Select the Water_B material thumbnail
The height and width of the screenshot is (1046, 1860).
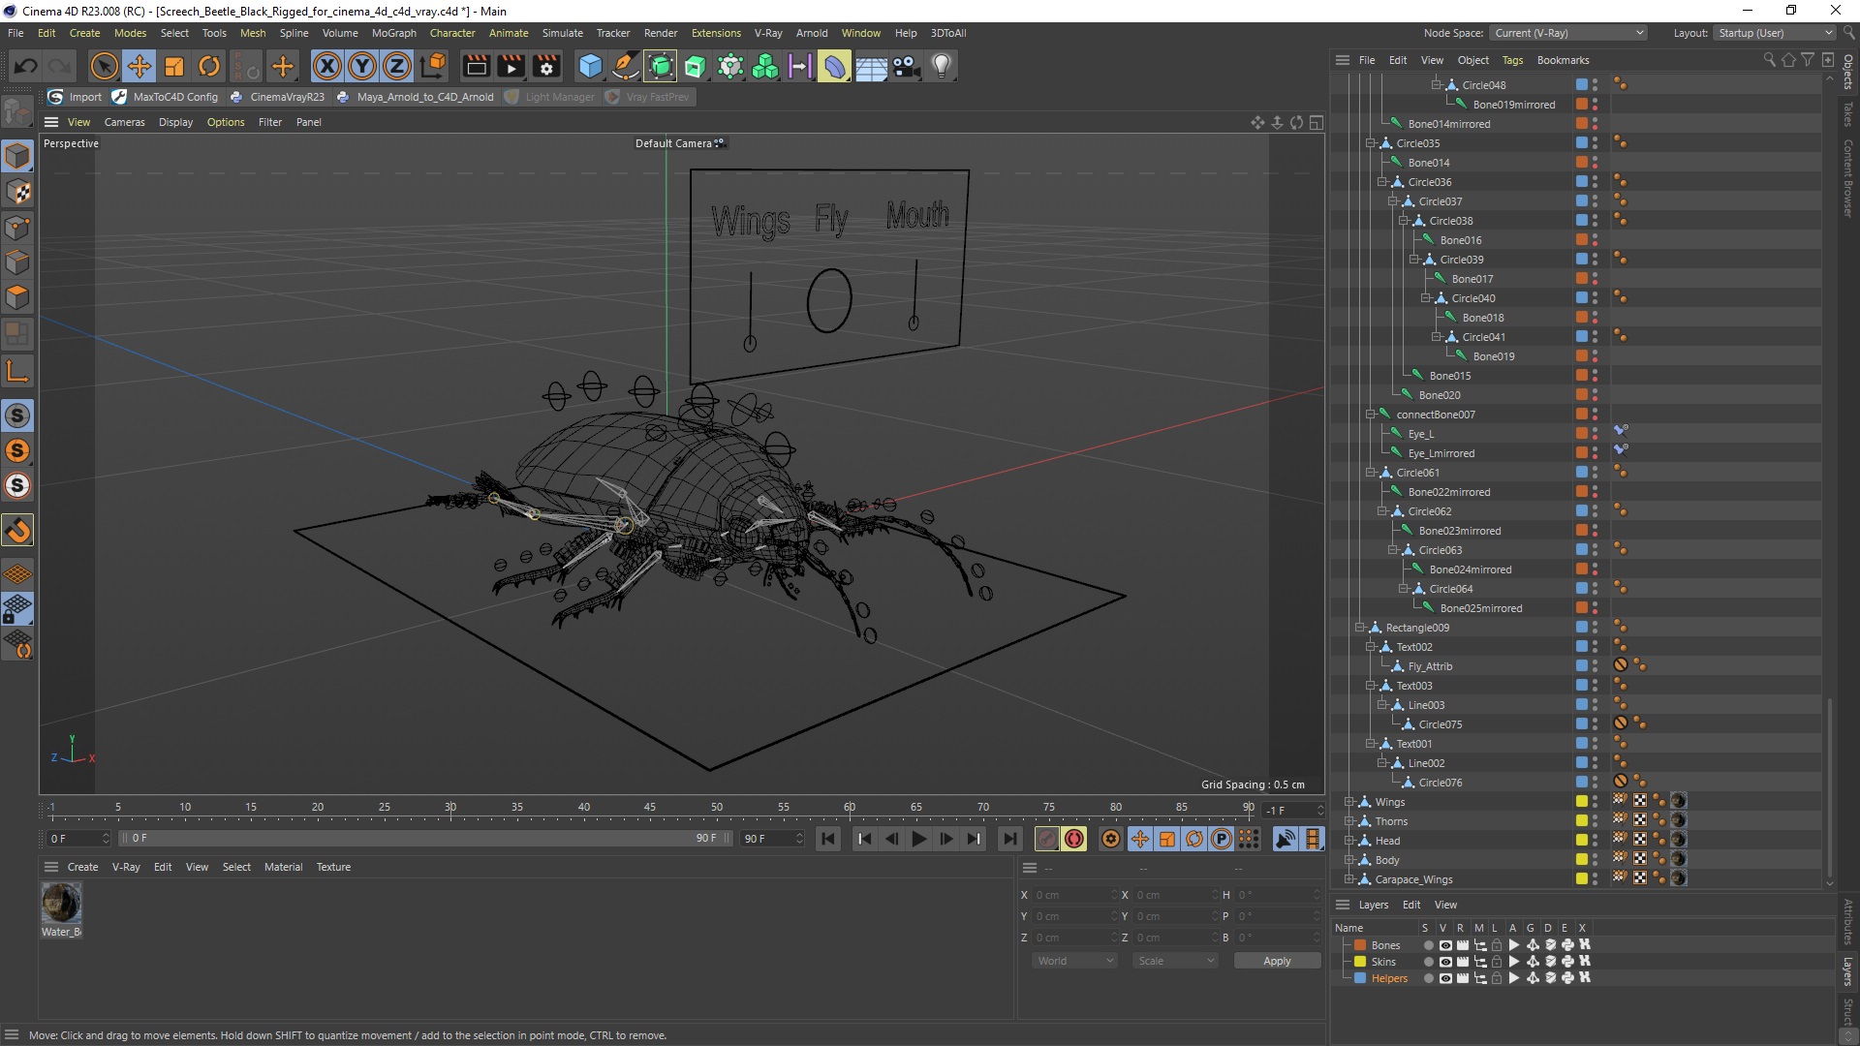61,903
